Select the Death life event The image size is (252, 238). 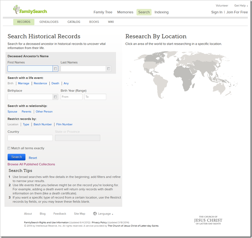(x=55, y=83)
